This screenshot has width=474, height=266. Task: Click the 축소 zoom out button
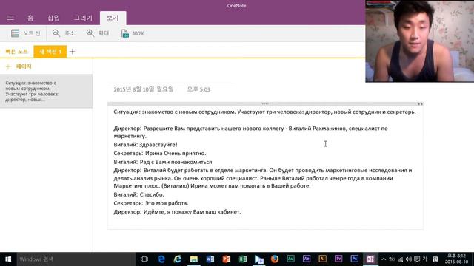[x=64, y=33]
